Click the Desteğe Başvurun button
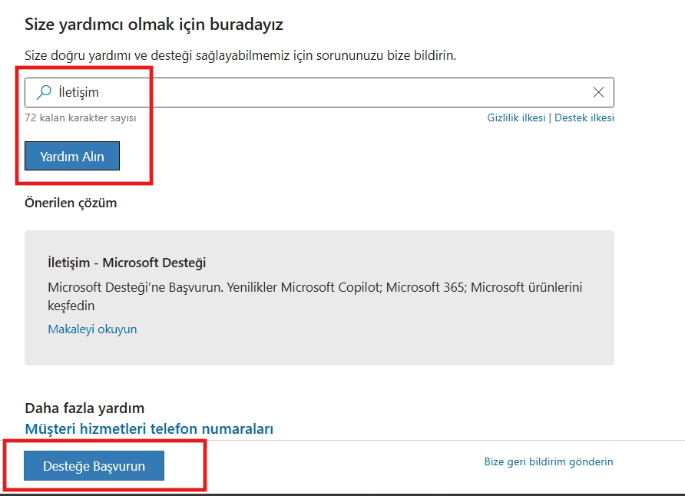The image size is (685, 496). [94, 466]
